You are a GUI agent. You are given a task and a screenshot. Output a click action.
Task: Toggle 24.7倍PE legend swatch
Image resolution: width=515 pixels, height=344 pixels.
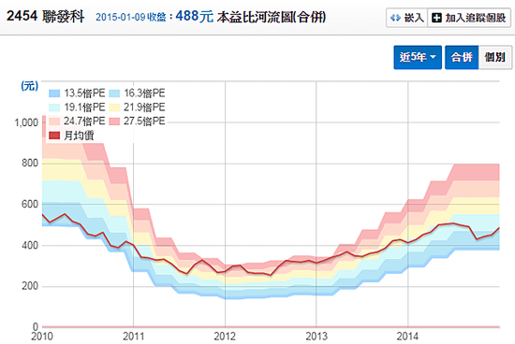coord(54,122)
